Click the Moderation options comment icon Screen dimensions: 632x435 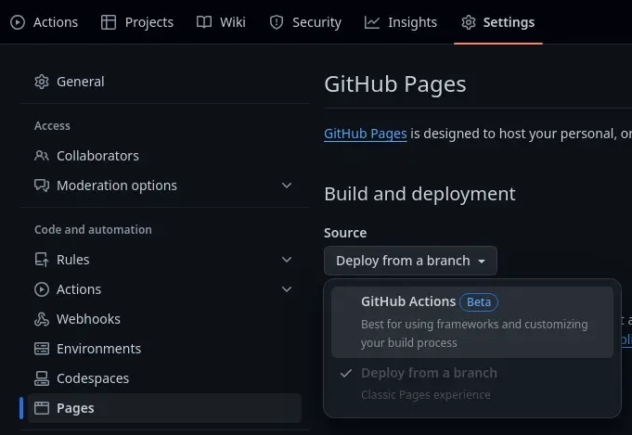click(42, 186)
